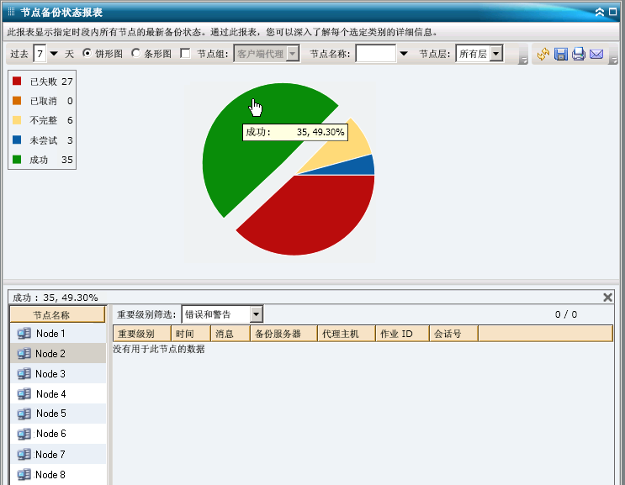Close the 成功 details pane
Screen dimensions: 625x485
coord(607,297)
